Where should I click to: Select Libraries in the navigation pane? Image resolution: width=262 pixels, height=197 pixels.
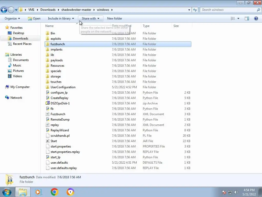coord(16,55)
